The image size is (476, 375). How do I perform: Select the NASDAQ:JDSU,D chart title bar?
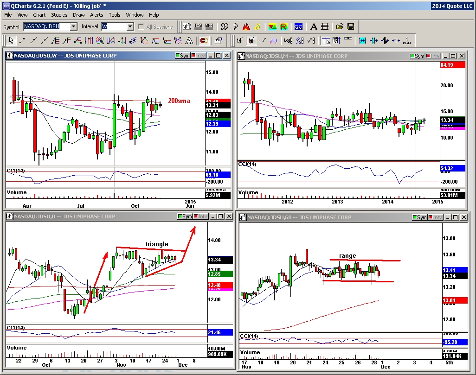(x=119, y=216)
